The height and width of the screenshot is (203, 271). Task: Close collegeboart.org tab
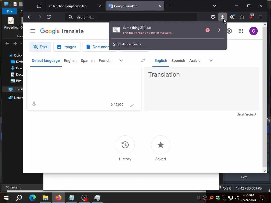pyautogui.click(x=100, y=6)
